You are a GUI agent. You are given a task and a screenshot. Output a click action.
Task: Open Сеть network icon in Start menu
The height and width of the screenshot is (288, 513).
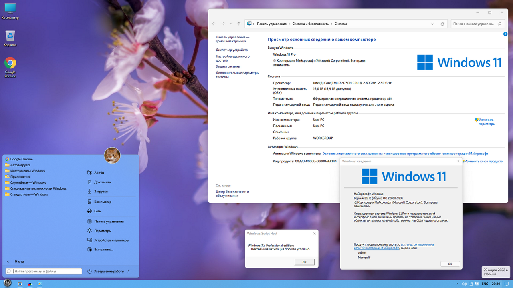click(x=89, y=211)
